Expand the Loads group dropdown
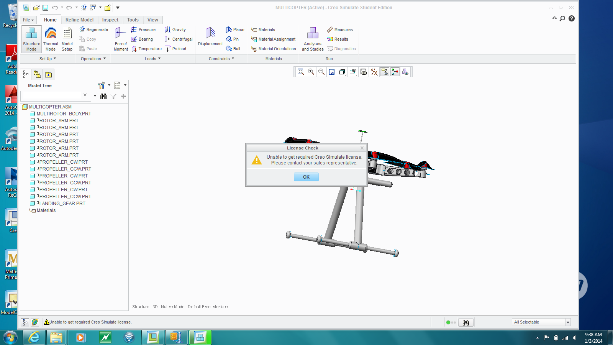This screenshot has height=345, width=613. point(152,59)
